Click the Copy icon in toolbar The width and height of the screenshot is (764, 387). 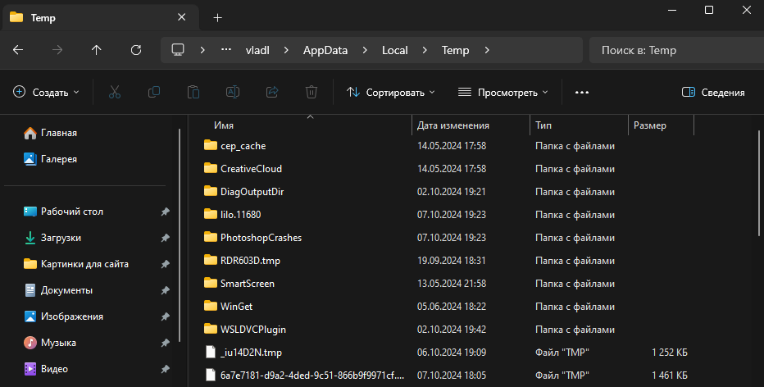coord(154,92)
